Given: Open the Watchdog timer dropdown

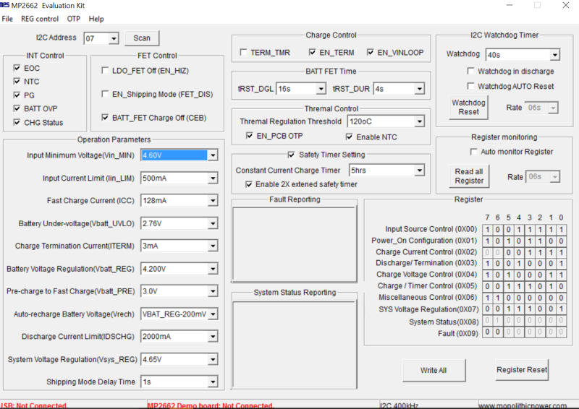Looking at the screenshot, I should 554,55.
